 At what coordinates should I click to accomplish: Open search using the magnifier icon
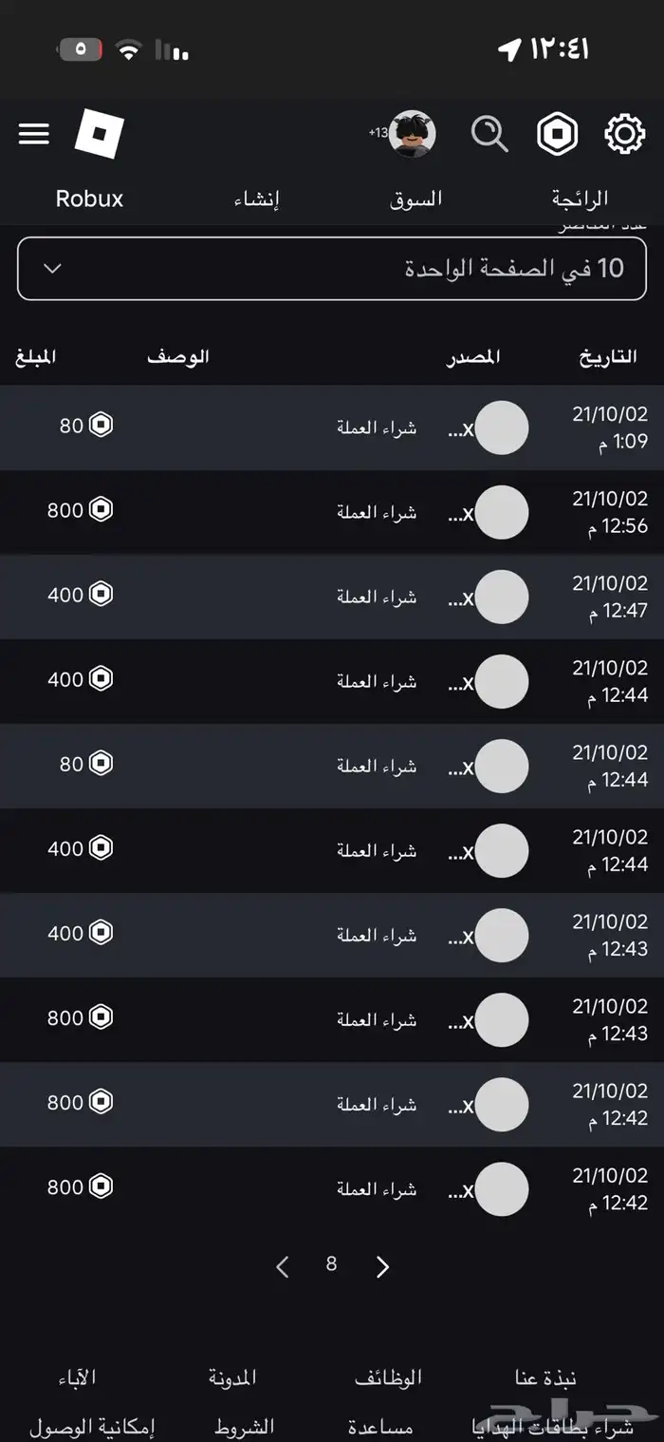click(489, 134)
